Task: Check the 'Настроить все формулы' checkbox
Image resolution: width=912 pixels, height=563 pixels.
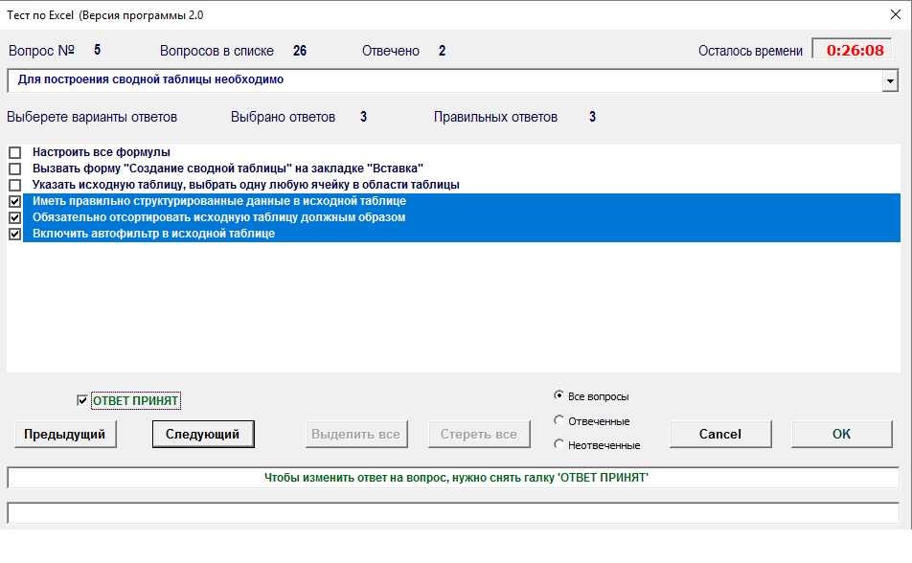Action: coord(15,152)
